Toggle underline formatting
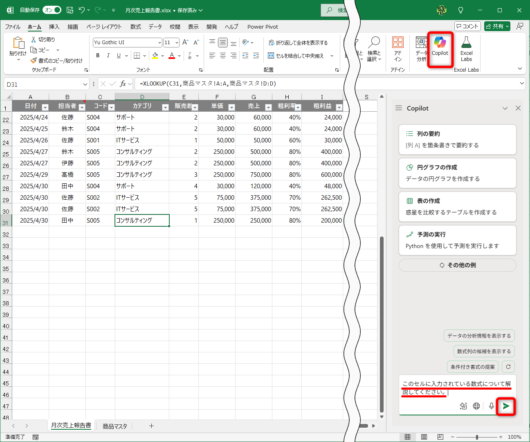Image resolution: width=530 pixels, height=442 pixels. [x=119, y=56]
